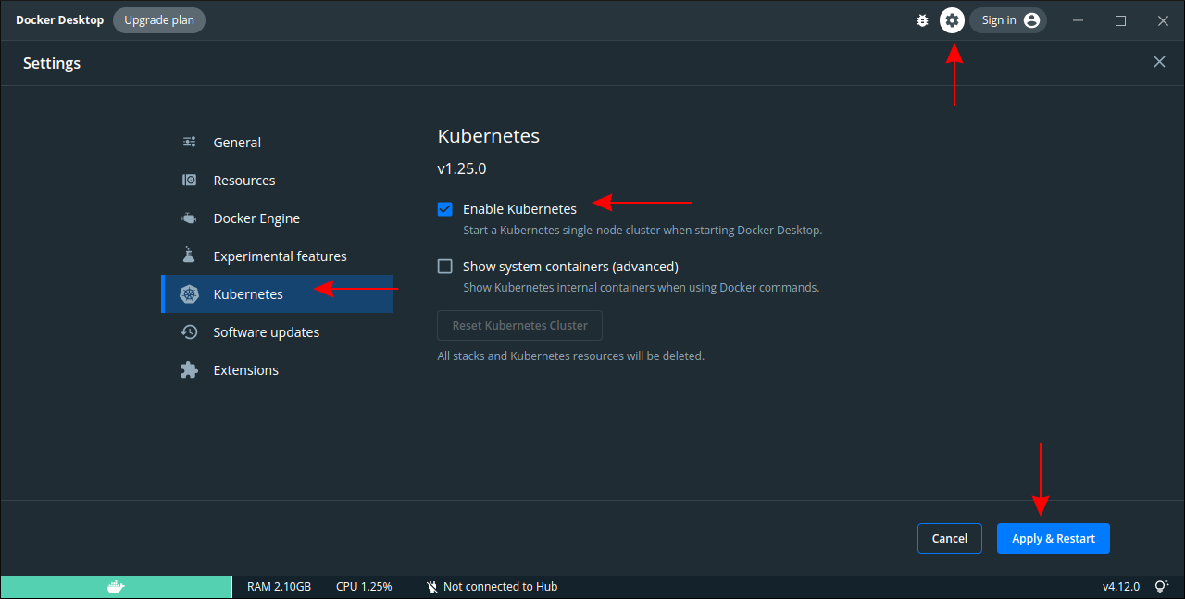Click the Software updates clock icon

point(189,331)
